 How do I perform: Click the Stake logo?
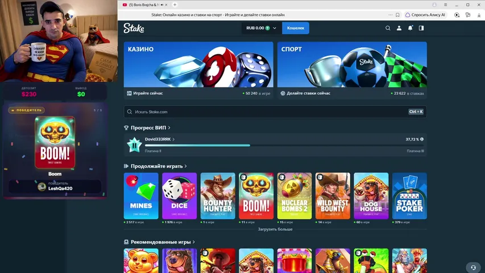tap(134, 28)
